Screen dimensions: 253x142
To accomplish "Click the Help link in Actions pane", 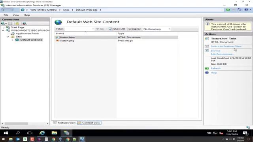I will (214, 73).
